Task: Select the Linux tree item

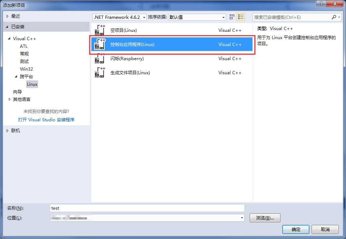Action: point(32,84)
